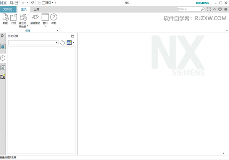
Task: Refresh the history list with circular arrow
Action: click(x=62, y=43)
